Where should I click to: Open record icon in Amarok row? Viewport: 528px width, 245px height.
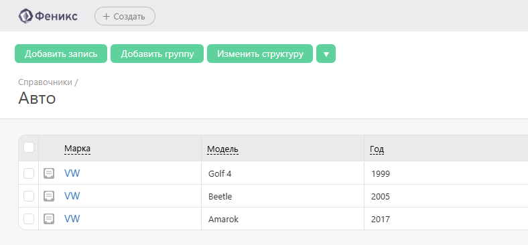click(49, 219)
